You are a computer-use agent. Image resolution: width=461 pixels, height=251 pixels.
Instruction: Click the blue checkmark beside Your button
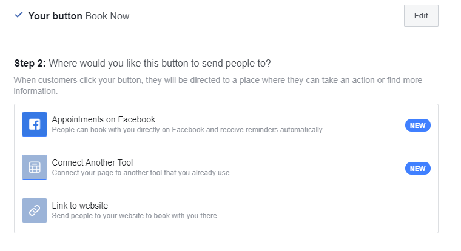point(19,15)
